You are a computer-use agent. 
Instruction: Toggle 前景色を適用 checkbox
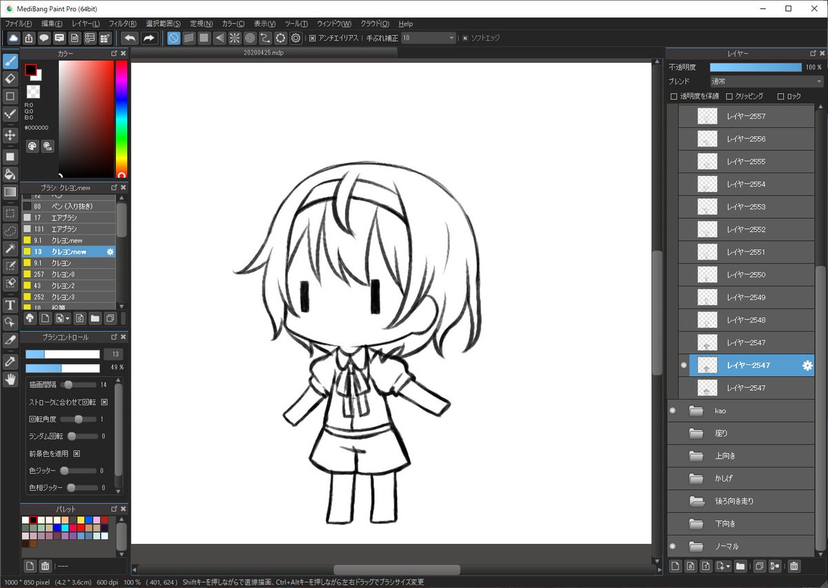tap(77, 453)
